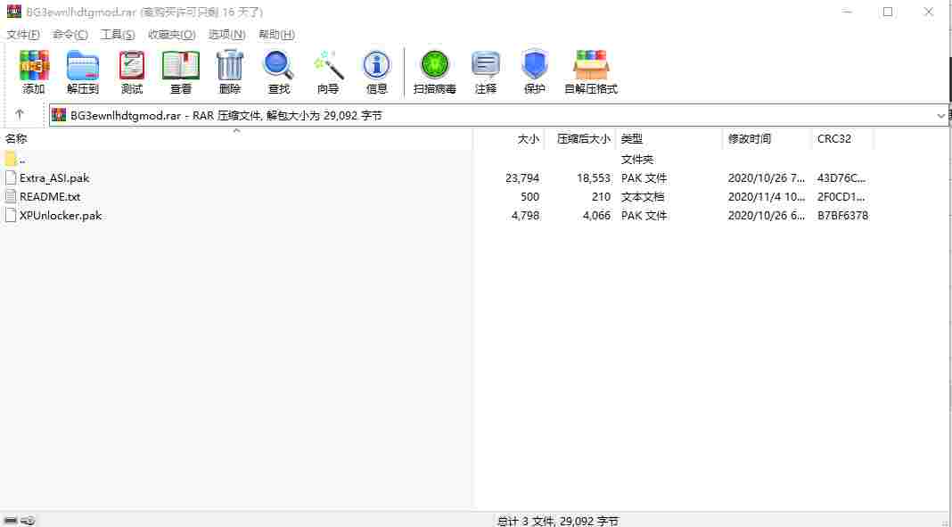Viewport: 952px width, 527px height.
Task: Click date 2020/11/4 of README.txt
Action: [x=767, y=197]
